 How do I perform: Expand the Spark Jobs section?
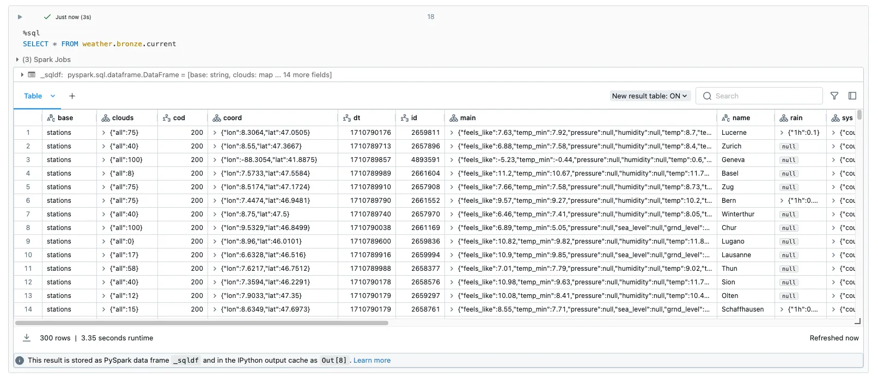tap(17, 60)
